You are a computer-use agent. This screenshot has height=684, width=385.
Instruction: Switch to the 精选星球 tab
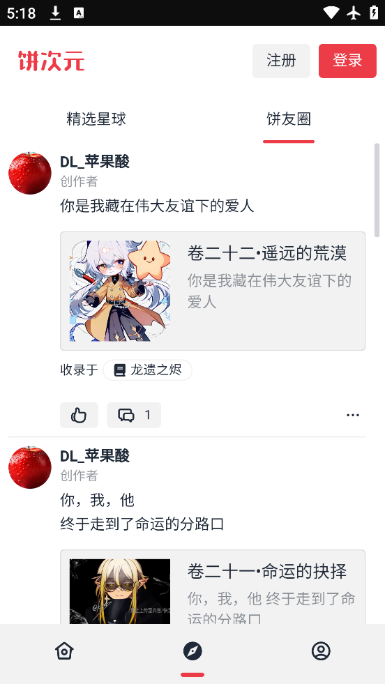click(96, 119)
